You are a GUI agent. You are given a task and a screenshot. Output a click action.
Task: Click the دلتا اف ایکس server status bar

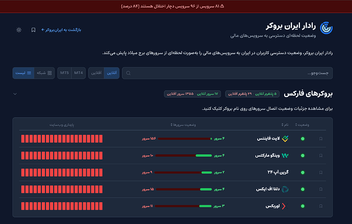pyautogui.click(x=184, y=189)
